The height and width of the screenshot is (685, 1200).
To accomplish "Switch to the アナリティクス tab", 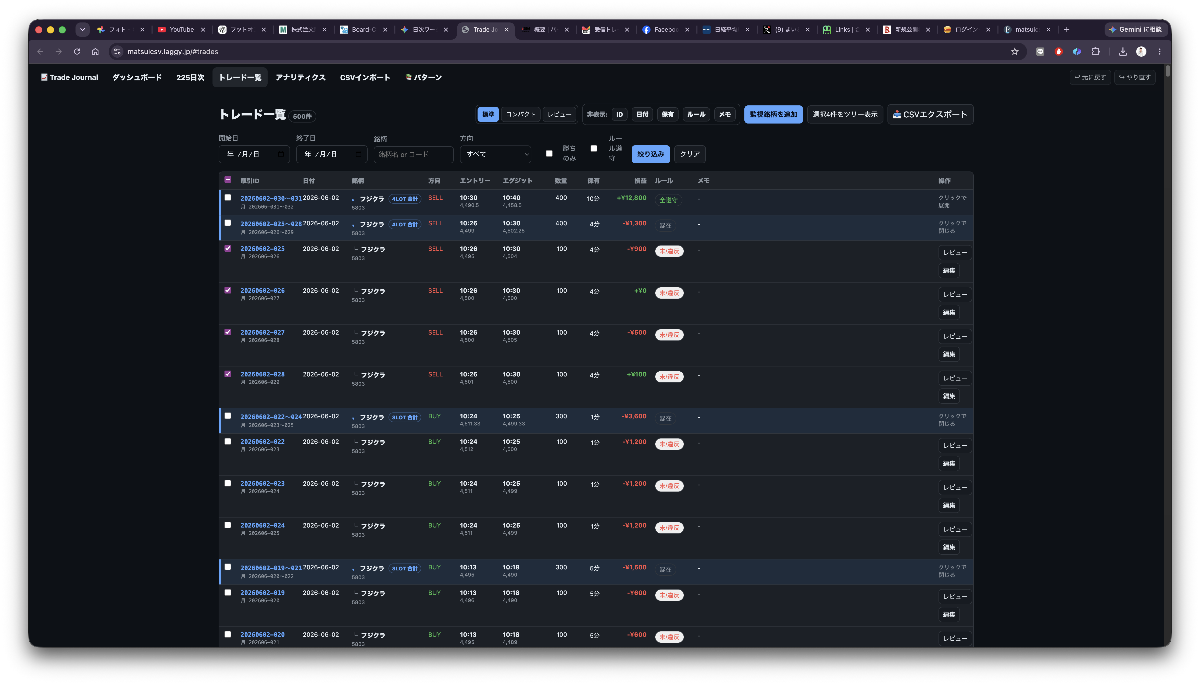I will coord(301,77).
